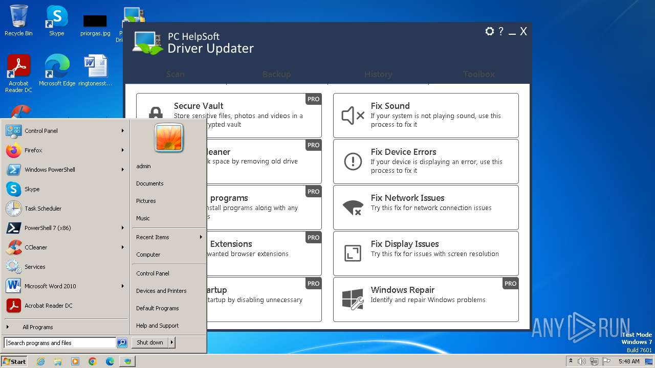Open Task Scheduler from Start menu

[65, 209]
